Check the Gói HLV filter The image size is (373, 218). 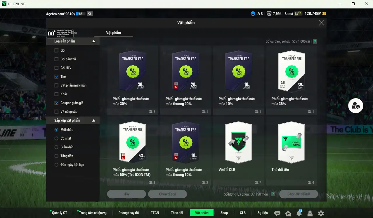coord(56,68)
